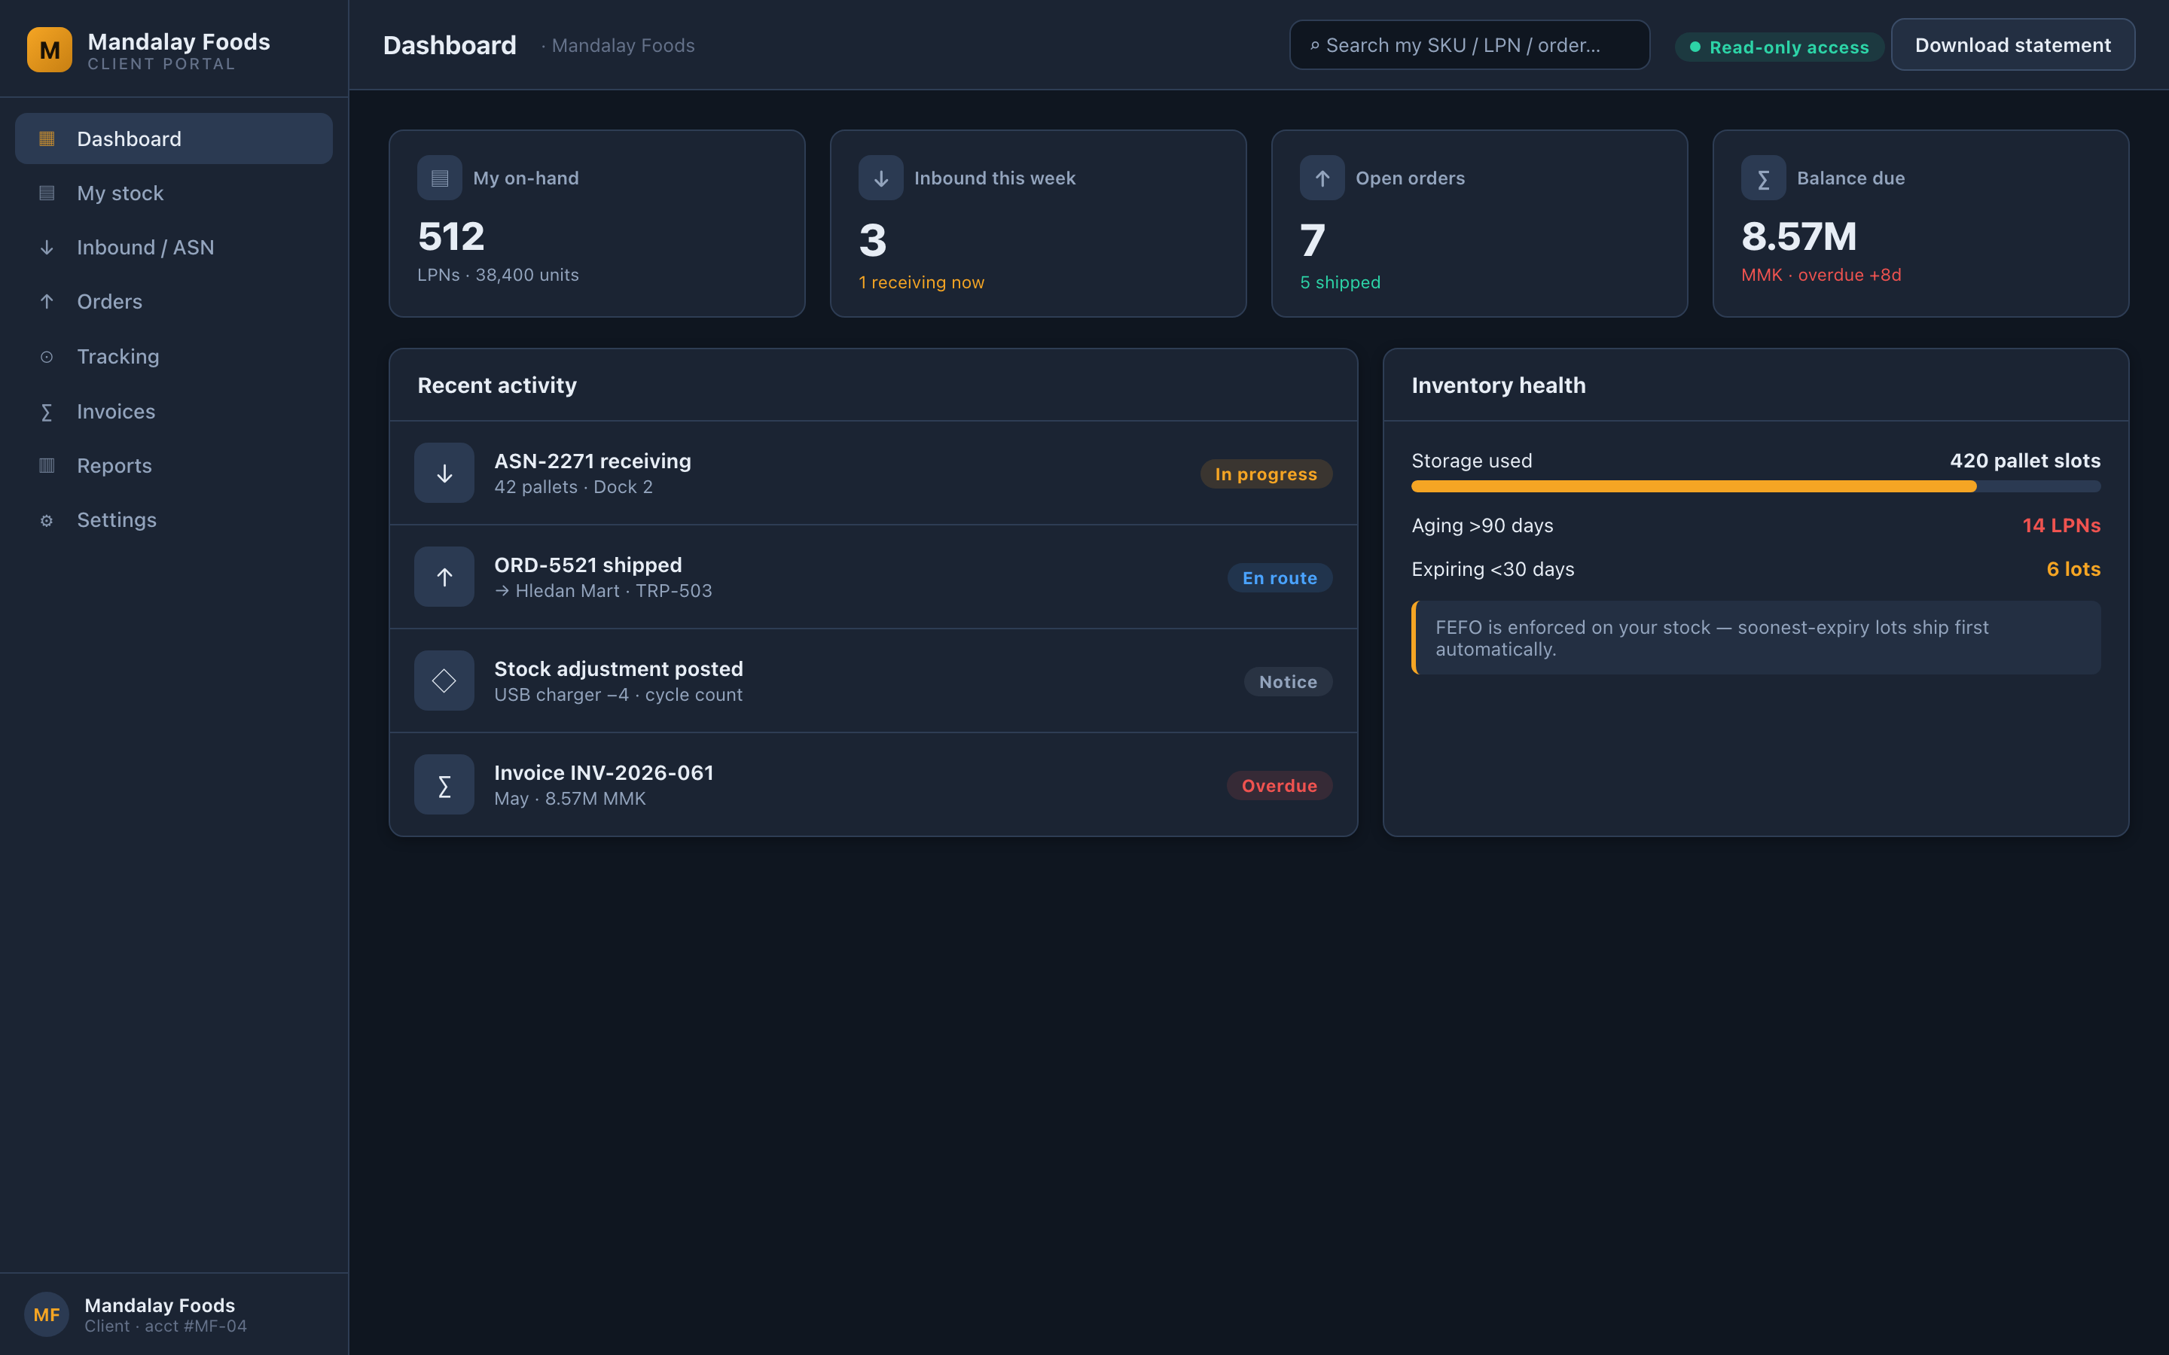Open the Invoices section

pyautogui.click(x=174, y=411)
